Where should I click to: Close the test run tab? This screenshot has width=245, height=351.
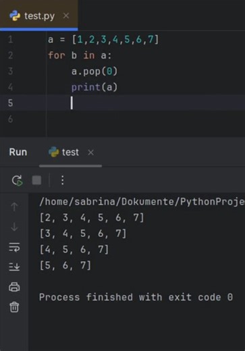[x=91, y=153]
